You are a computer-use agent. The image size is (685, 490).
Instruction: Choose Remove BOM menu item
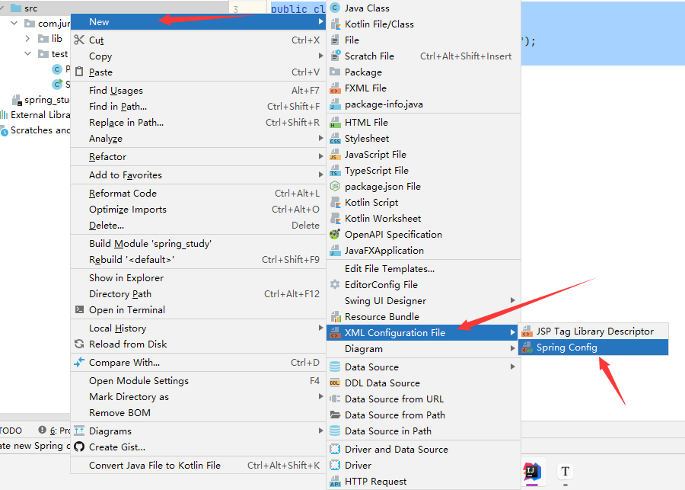[x=198, y=412]
